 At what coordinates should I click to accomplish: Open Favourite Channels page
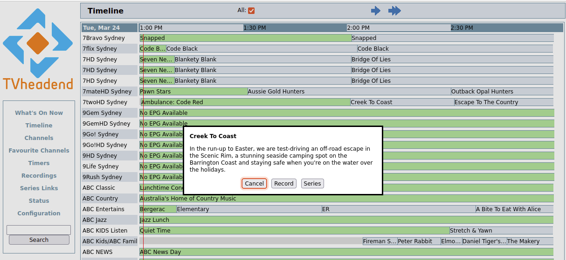[39, 150]
